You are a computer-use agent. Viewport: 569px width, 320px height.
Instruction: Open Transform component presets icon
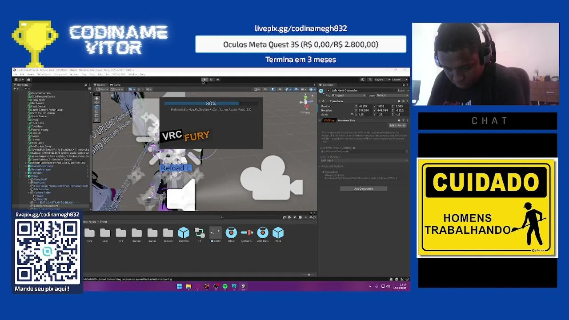pyautogui.click(x=403, y=101)
